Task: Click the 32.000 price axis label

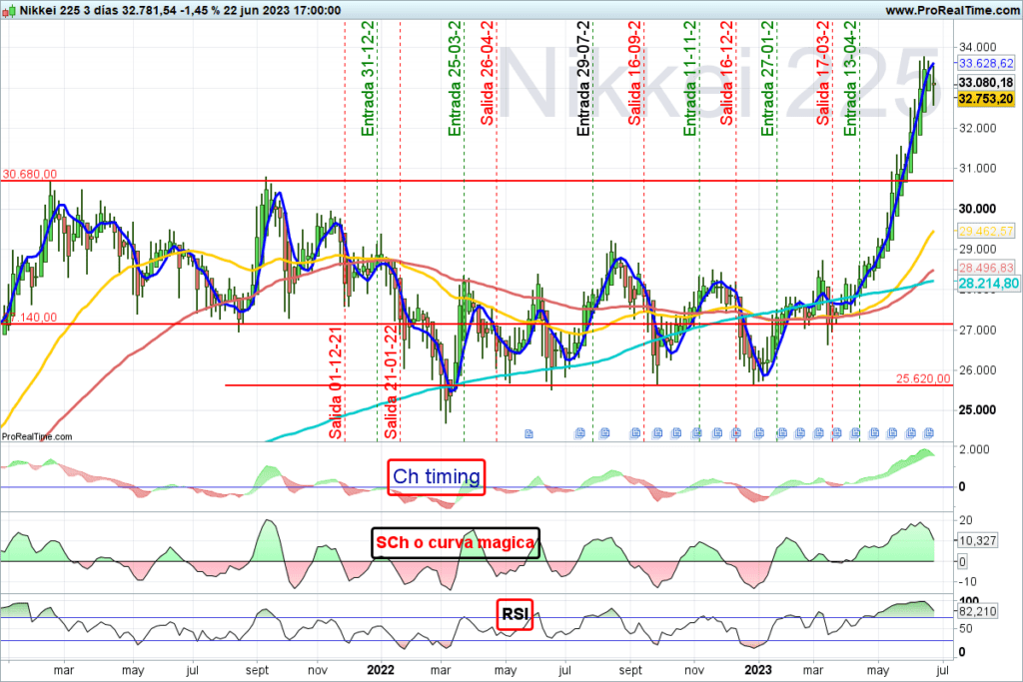Action: [977, 128]
